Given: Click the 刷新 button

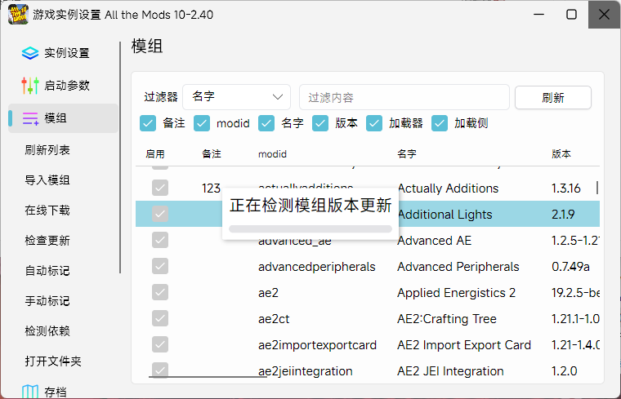Looking at the screenshot, I should (552, 97).
